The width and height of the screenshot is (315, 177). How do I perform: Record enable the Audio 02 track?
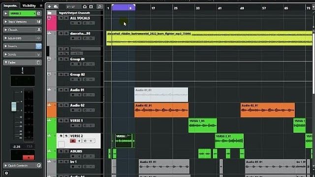click(73, 110)
